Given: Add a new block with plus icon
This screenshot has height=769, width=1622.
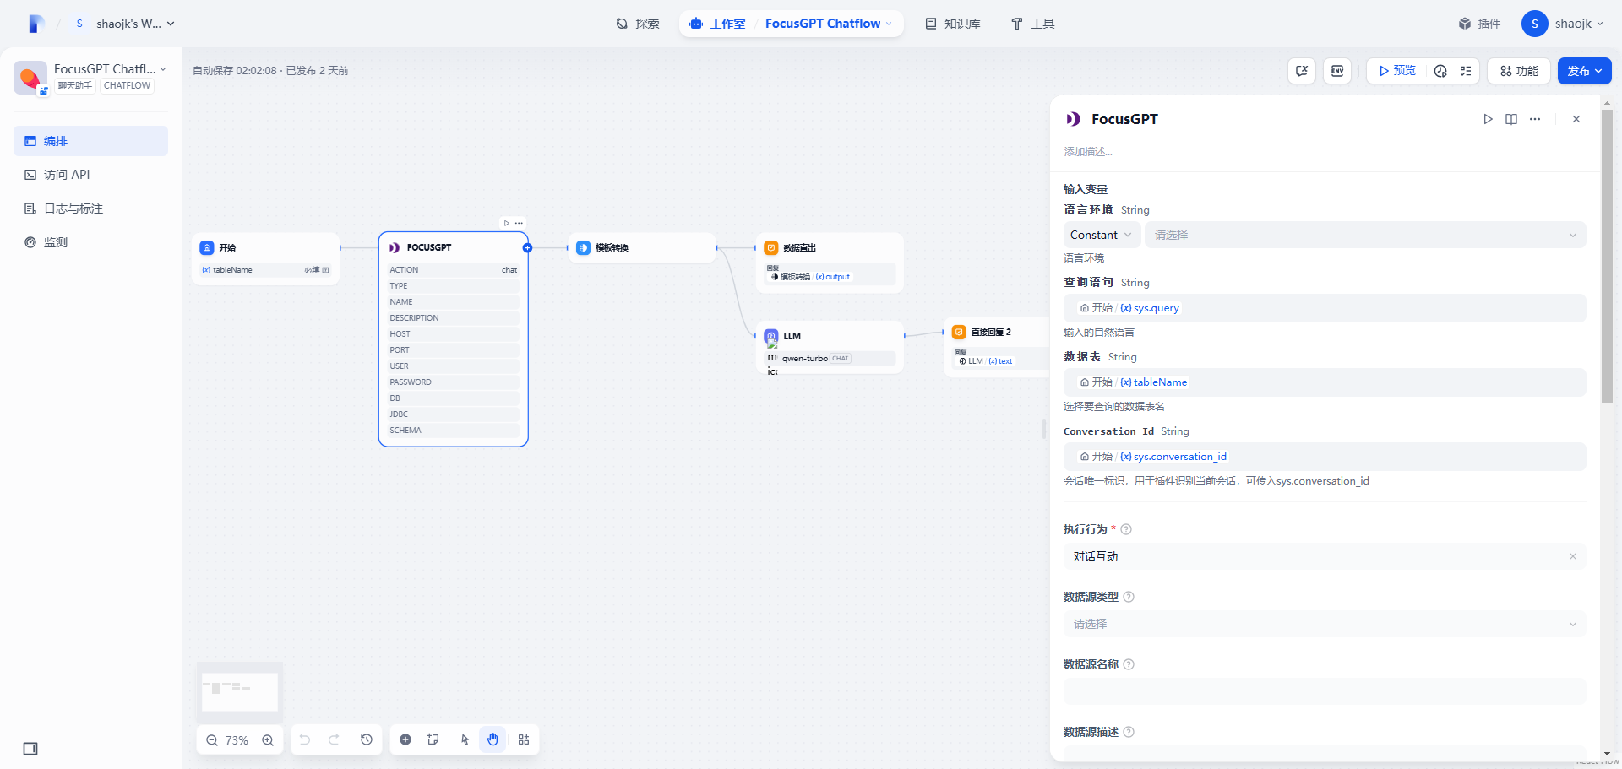Looking at the screenshot, I should click(405, 739).
